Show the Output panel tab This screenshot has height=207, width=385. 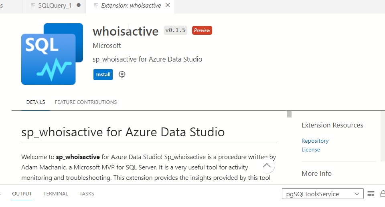[x=22, y=194]
